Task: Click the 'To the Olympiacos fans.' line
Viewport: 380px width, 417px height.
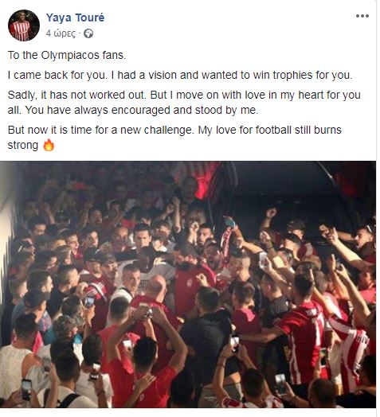Action: click(67, 56)
